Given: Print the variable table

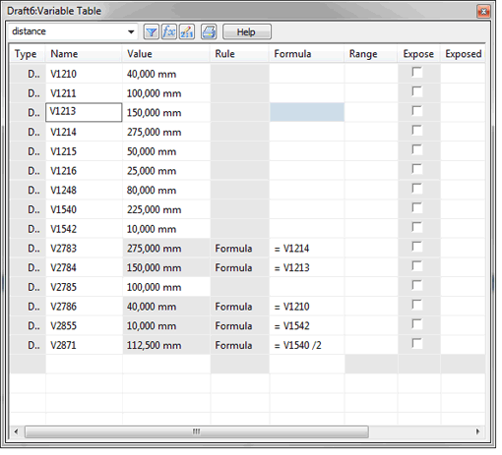Looking at the screenshot, I should pos(209,32).
